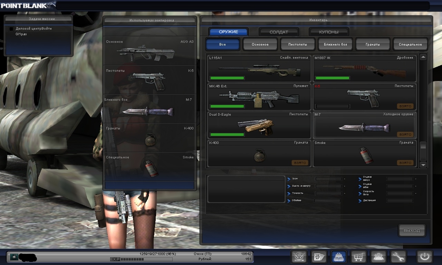
Task: Click the ВЗЯТО badge on the Smoke card
Action: tap(405, 163)
